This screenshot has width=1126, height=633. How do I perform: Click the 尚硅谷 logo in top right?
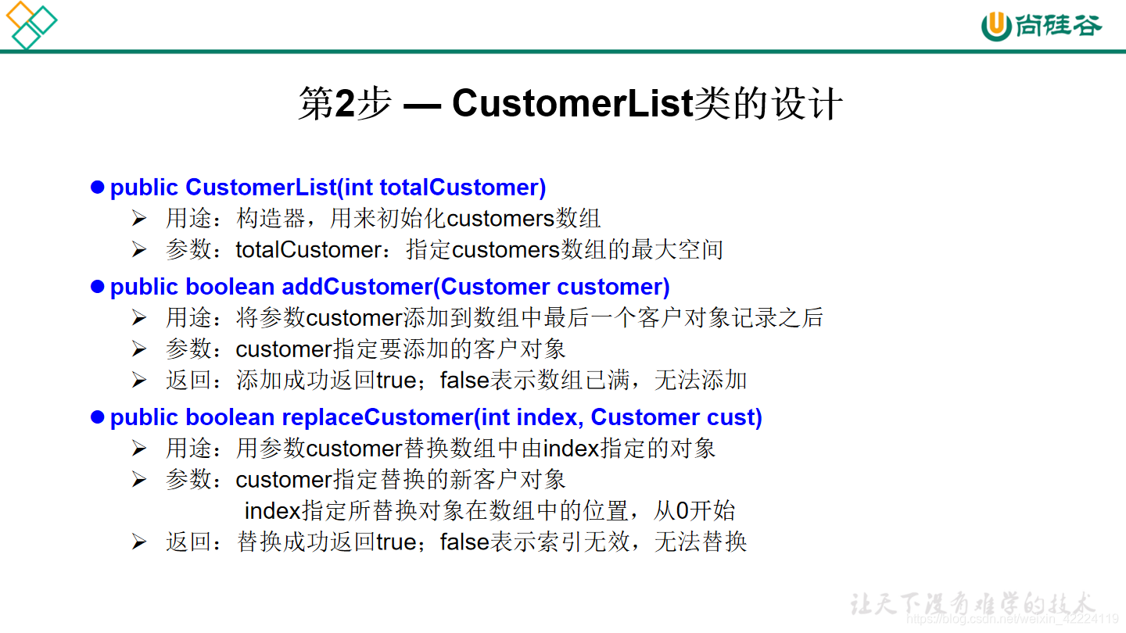1041,26
